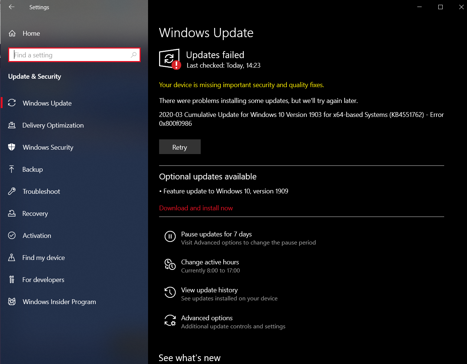Click the KB4551762 error message text
Image resolution: width=467 pixels, height=364 pixels.
[301, 119]
